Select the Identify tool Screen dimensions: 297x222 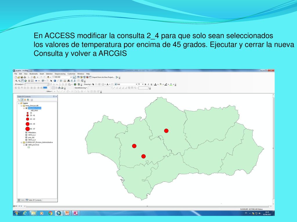pos(55,81)
